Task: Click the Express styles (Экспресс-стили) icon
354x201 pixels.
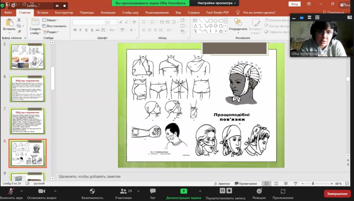Action: pyautogui.click(x=255, y=22)
